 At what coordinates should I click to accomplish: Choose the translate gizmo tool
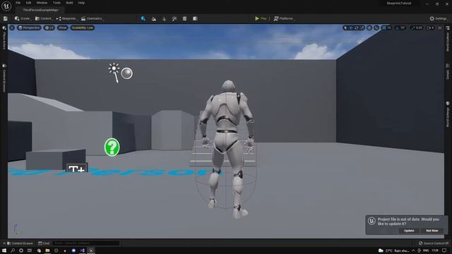351,28
